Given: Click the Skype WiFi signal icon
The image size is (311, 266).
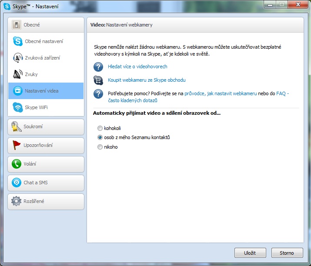Looking at the screenshot, I should (18, 107).
